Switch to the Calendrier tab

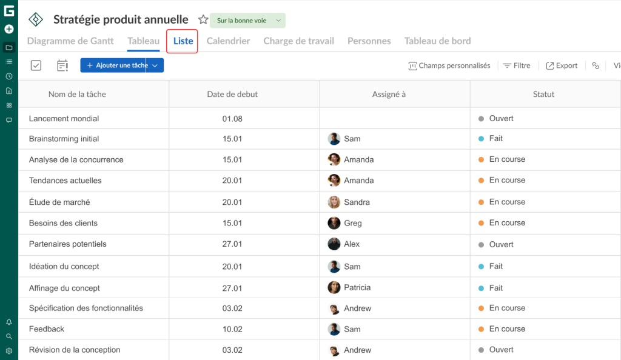tap(228, 41)
